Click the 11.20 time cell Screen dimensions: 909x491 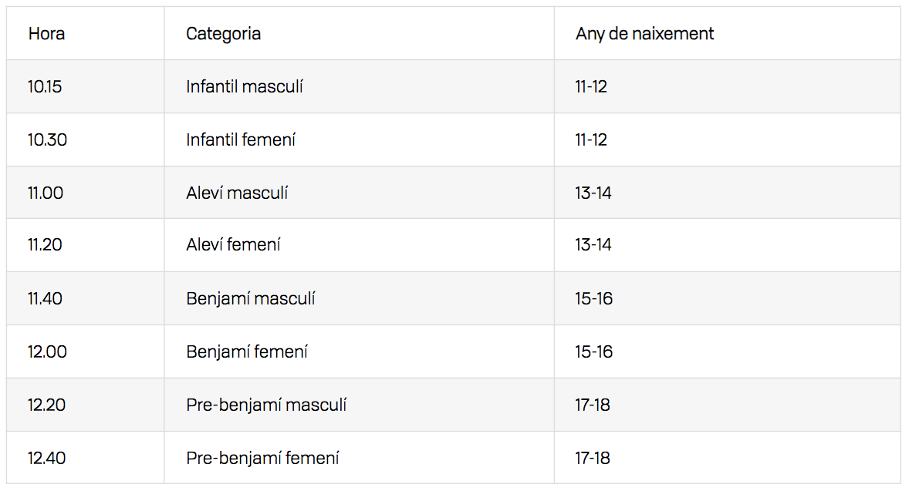coord(45,245)
